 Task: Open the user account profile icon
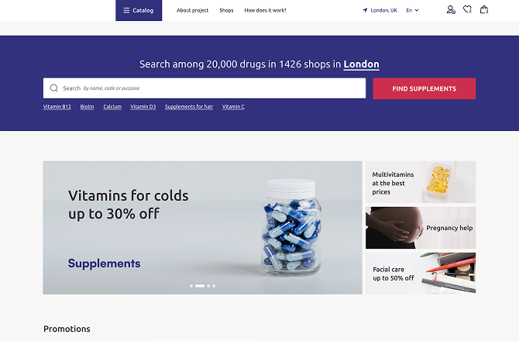451,10
